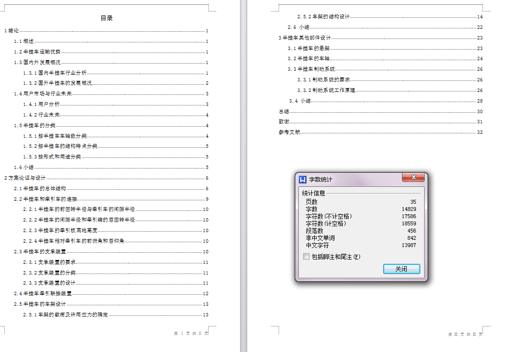This screenshot has height=352, width=508.
Task: Click the 关闭 button in word count dialog
Action: (401, 269)
